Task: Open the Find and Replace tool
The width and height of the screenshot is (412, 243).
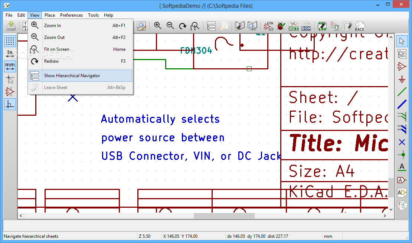Action: [141, 26]
